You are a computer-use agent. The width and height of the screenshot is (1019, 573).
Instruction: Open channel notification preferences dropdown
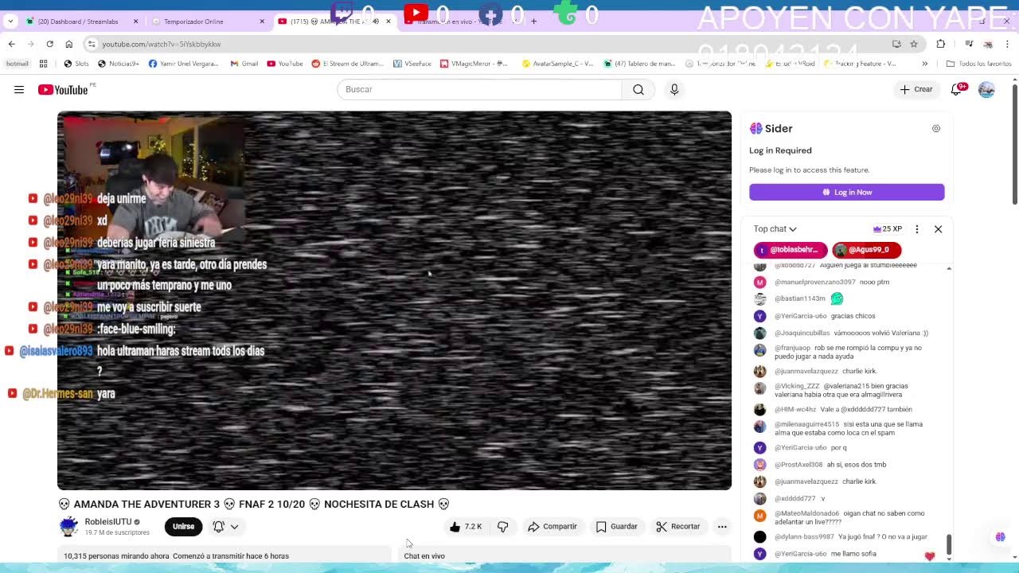click(226, 527)
